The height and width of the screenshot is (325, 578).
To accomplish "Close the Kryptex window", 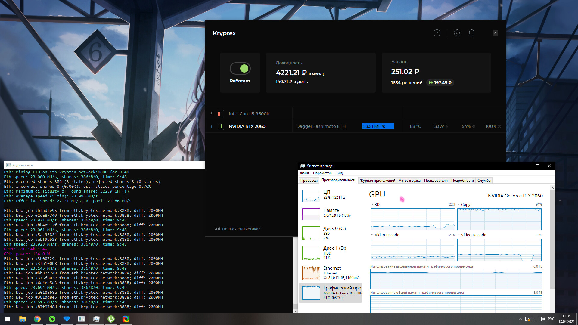I will 495,33.
